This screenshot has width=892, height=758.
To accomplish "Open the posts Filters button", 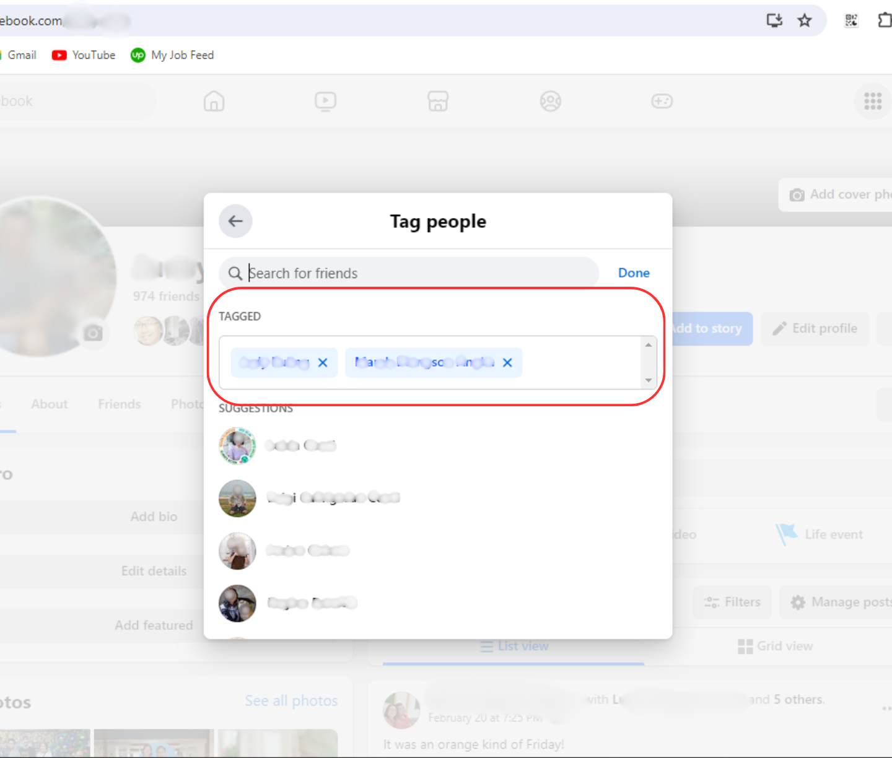I will pyautogui.click(x=732, y=603).
